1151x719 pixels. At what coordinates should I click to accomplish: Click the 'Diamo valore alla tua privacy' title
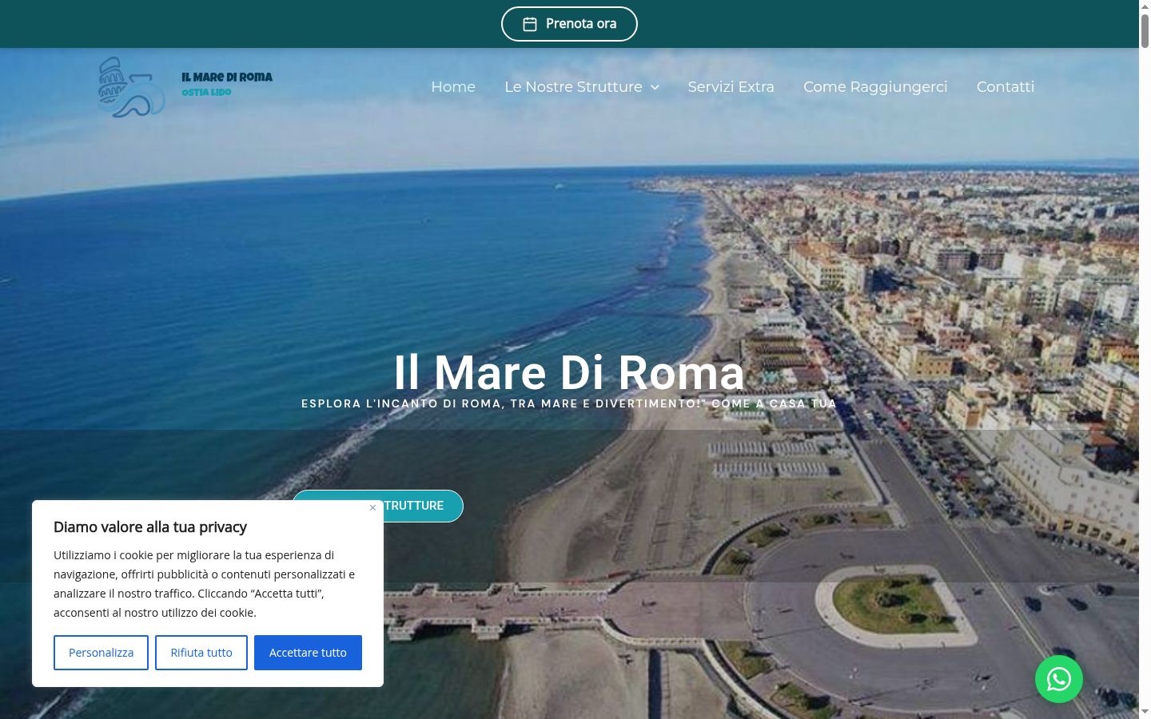(150, 527)
